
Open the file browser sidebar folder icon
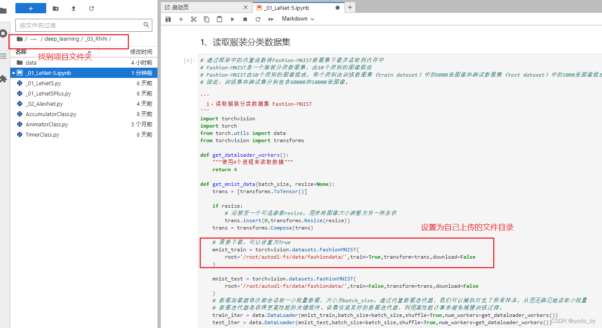point(3,11)
